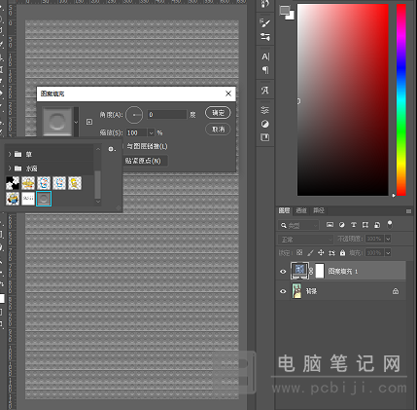Screen dimensions: 417x410
Task: Open the Paragraph panel icon
Action: point(265,70)
